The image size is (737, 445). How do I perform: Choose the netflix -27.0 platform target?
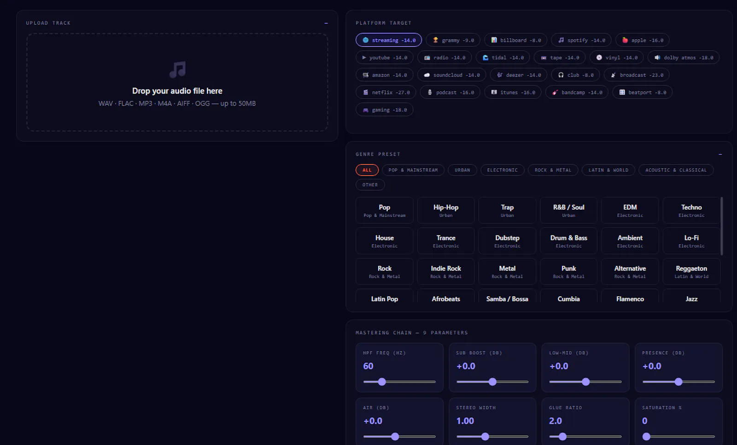tap(386, 93)
